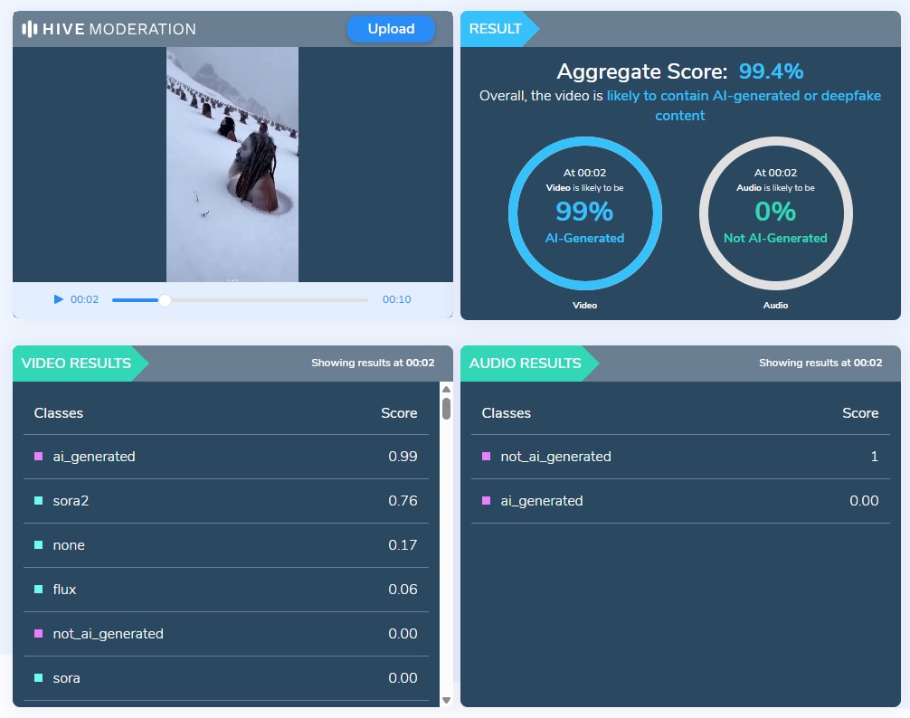The width and height of the screenshot is (910, 718).
Task: Click the pink square beside audio not_ai_generated
Action: pyautogui.click(x=487, y=457)
